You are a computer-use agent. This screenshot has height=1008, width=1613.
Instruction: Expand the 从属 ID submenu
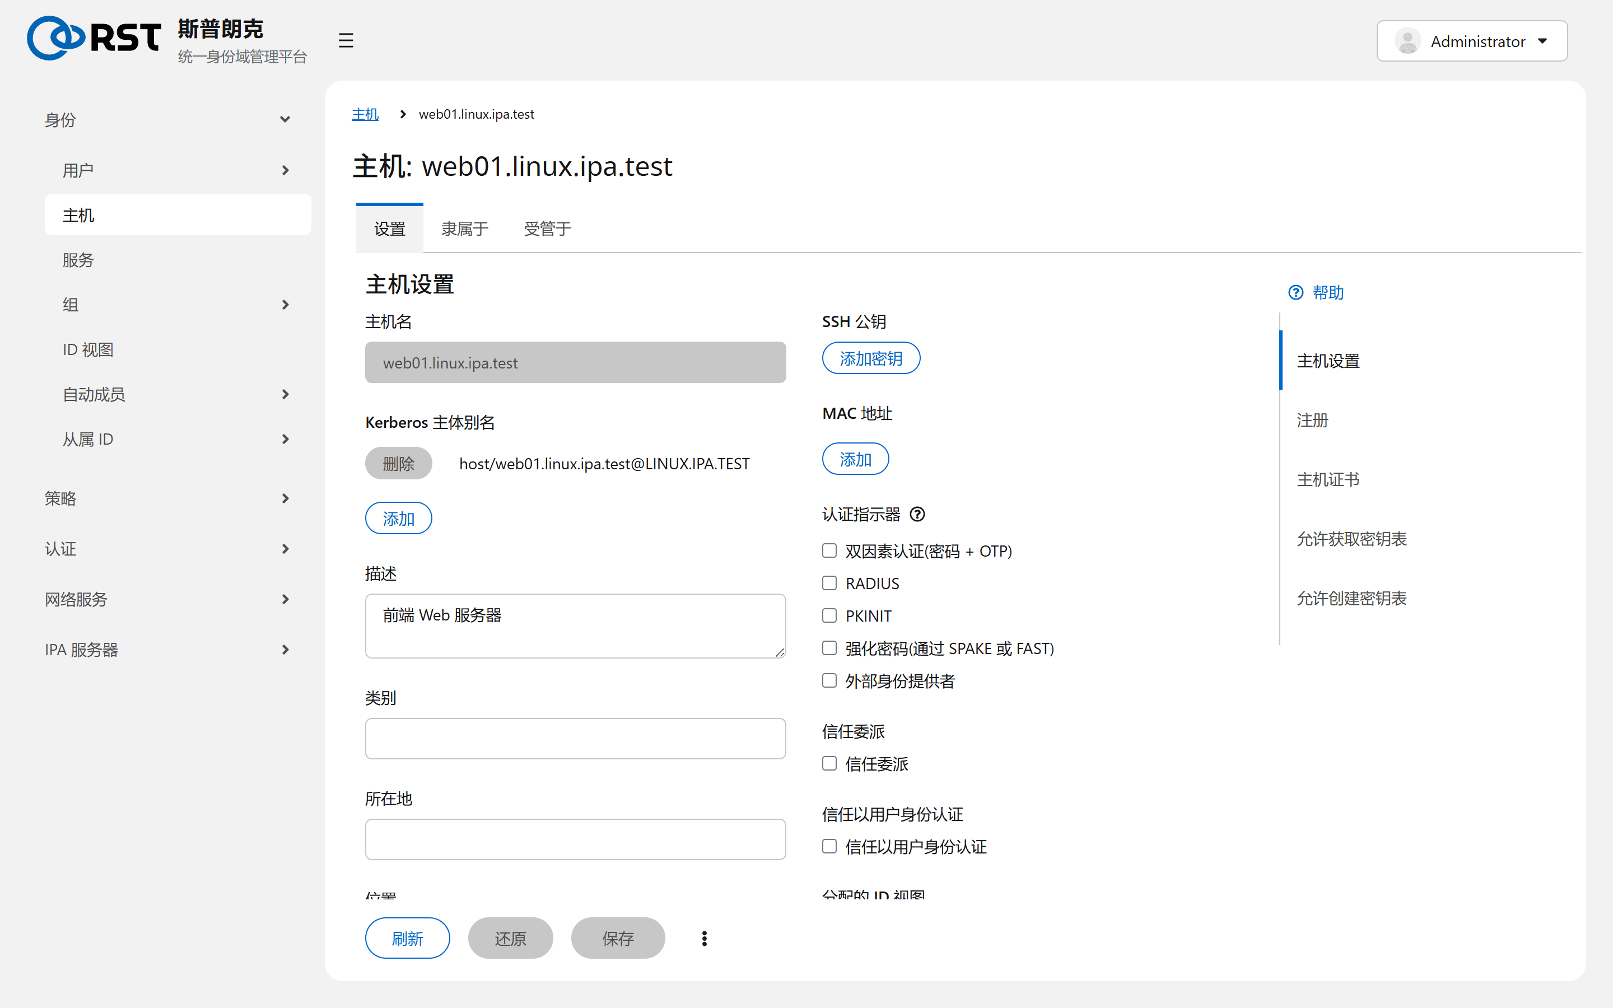pyautogui.click(x=178, y=440)
